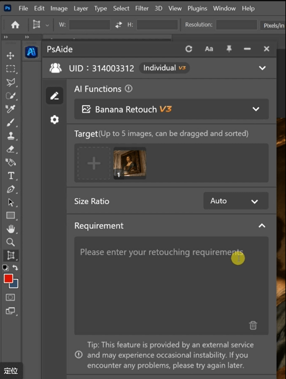
Task: Select the Quick Selection tool
Action: (x=10, y=96)
